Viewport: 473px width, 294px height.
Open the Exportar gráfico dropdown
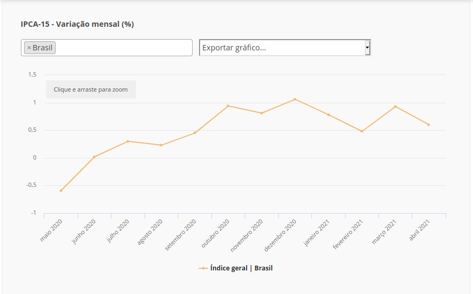pos(281,48)
